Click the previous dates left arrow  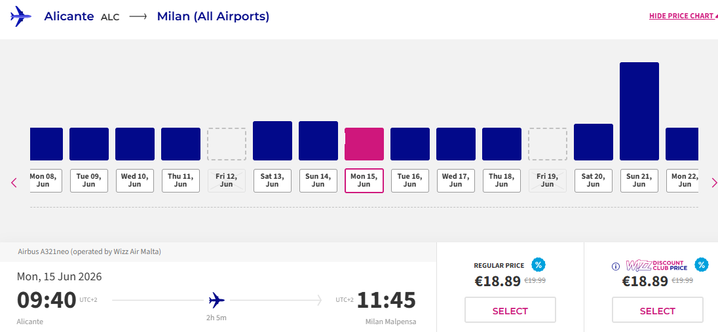point(14,183)
